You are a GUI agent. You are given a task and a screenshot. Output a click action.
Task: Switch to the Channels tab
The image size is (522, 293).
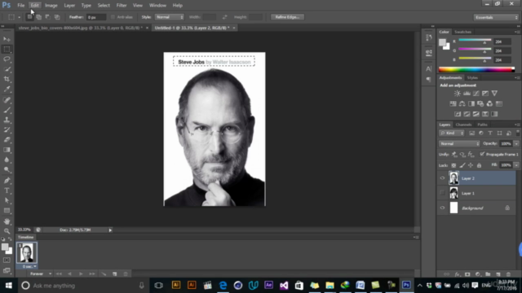[x=463, y=125]
